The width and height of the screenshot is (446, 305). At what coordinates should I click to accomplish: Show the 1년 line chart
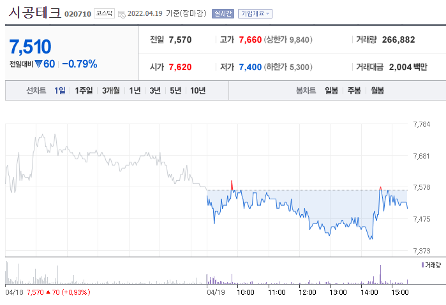tap(135, 90)
